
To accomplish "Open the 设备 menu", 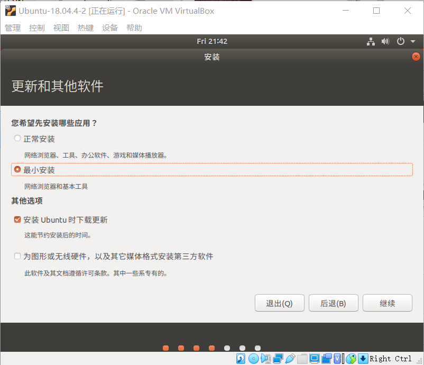I will pyautogui.click(x=110, y=28).
